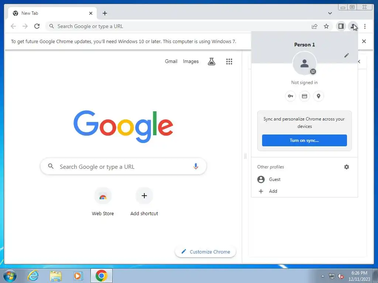The image size is (378, 283).
Task: Open addresses location pin icon
Action: coord(319,96)
